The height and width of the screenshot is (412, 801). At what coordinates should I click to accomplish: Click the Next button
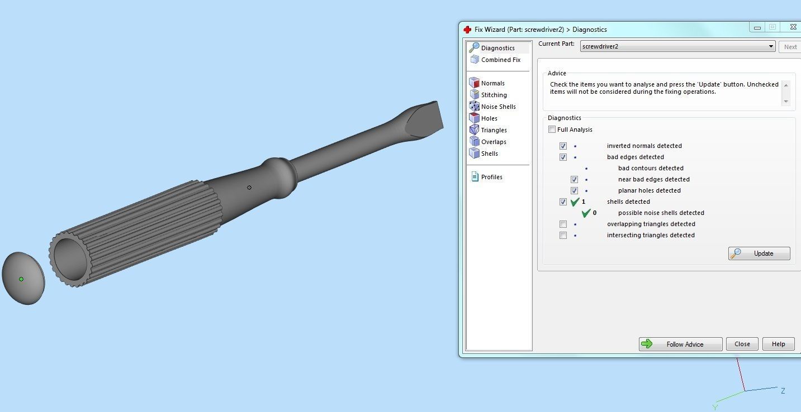click(x=790, y=47)
